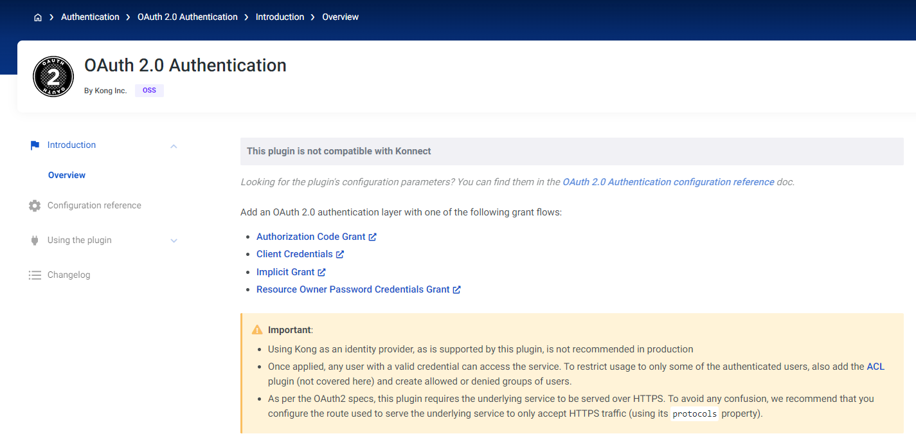Open OAuth 2.0 Authentication configuration reference link

[669, 182]
